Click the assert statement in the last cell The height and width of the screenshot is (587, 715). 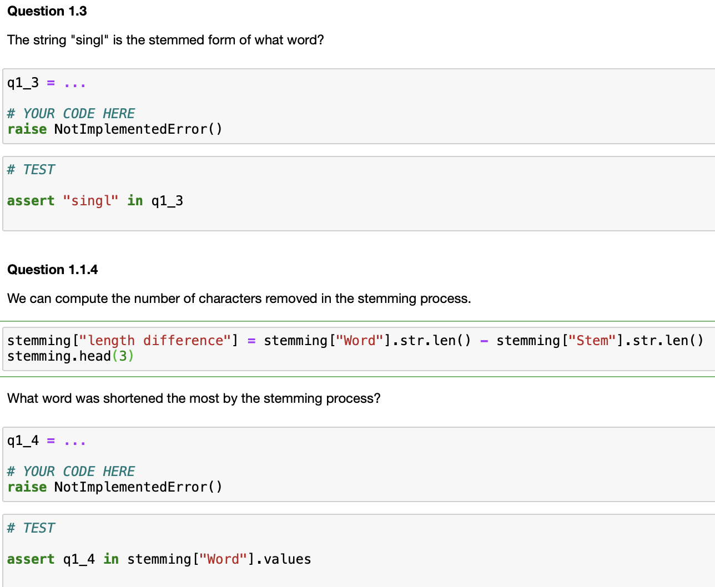coord(159,559)
